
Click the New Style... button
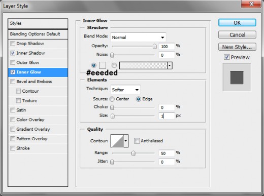pyautogui.click(x=237, y=47)
